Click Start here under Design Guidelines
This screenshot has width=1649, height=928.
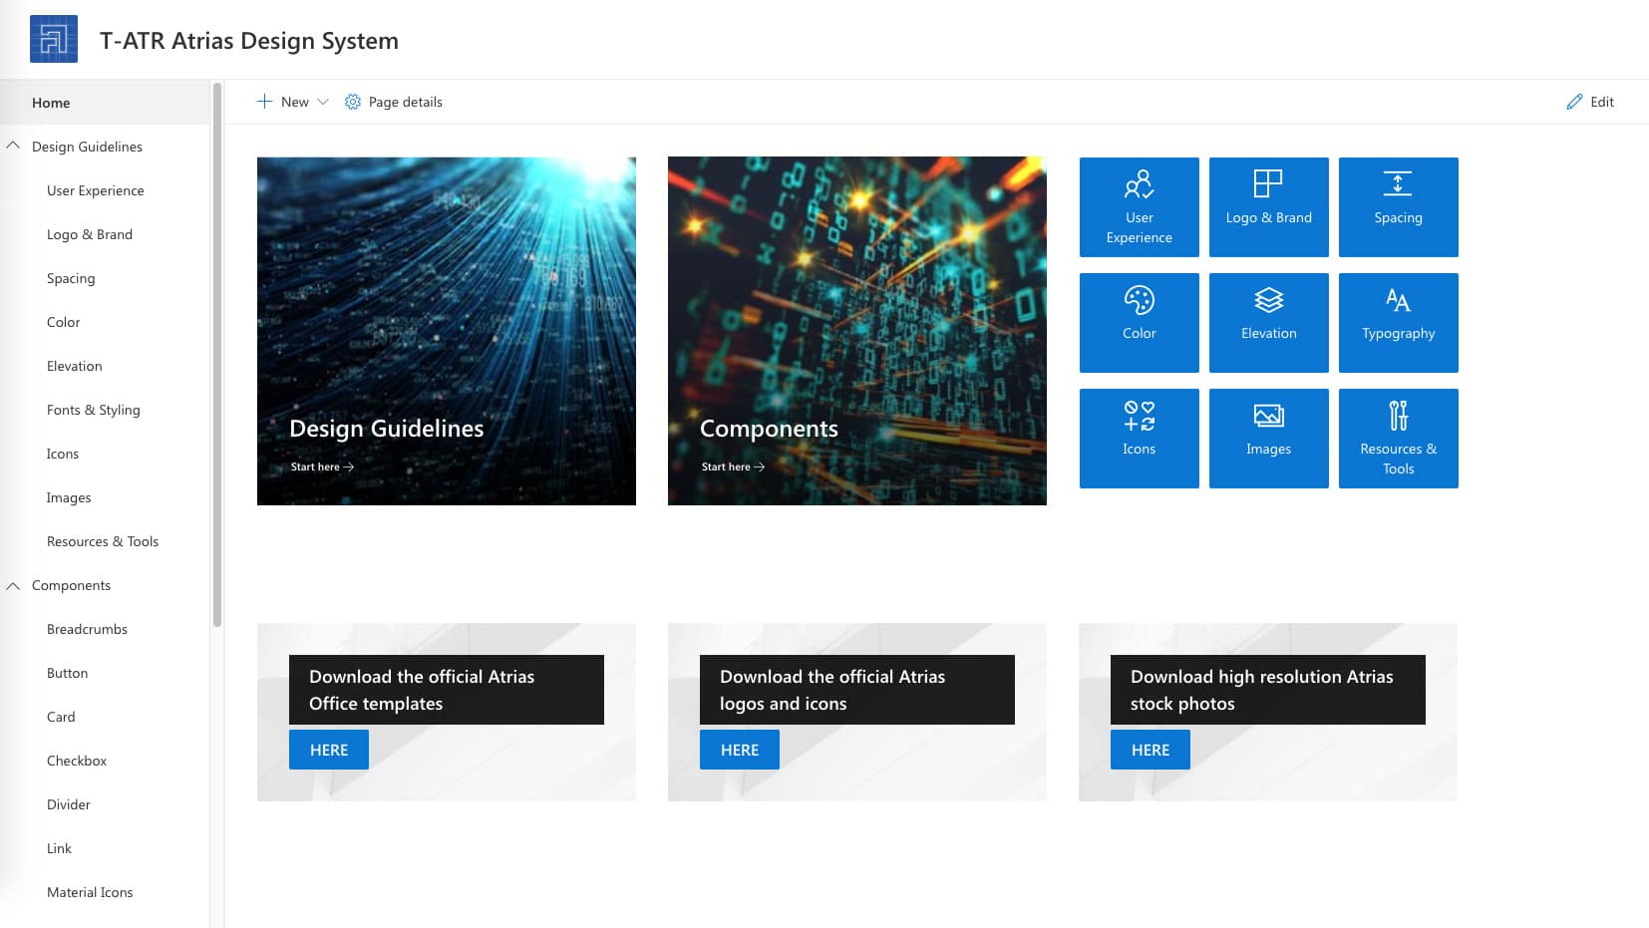[x=321, y=466]
